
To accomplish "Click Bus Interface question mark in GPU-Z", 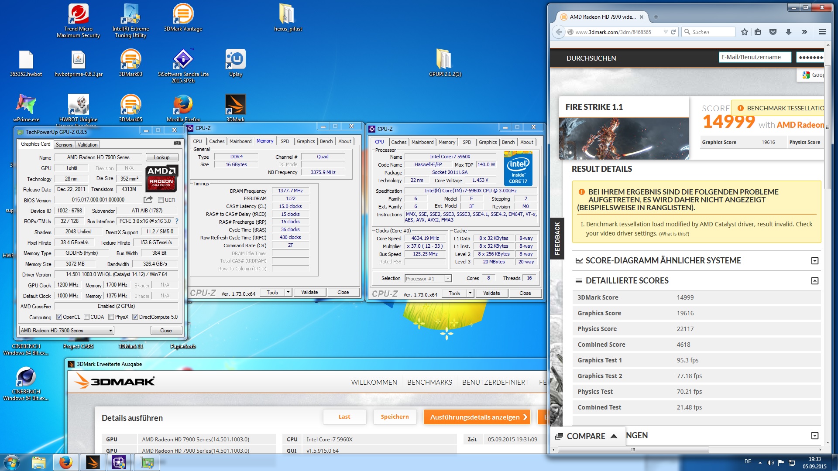I will (177, 221).
